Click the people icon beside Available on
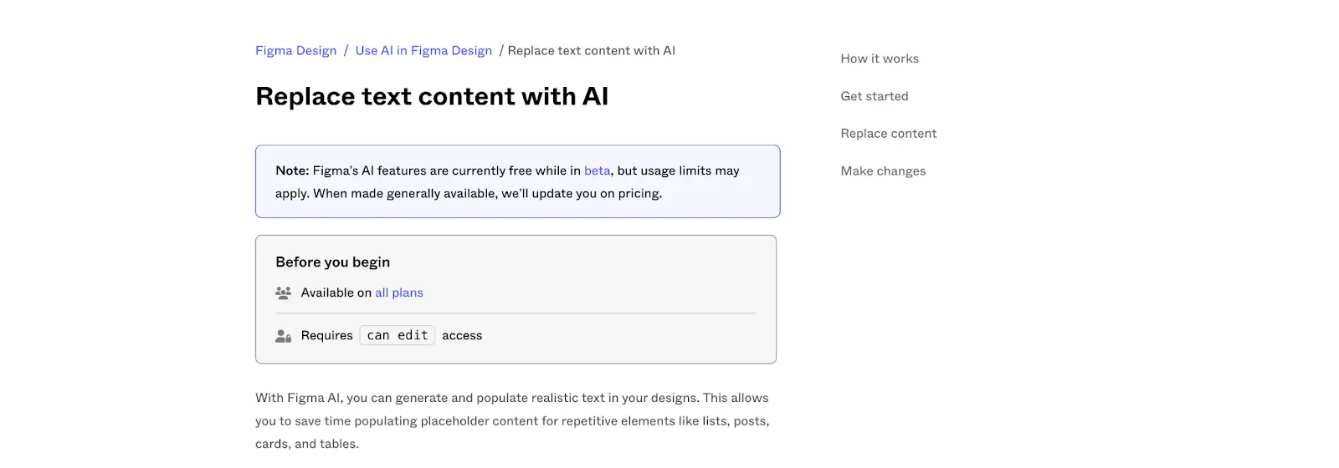This screenshot has height=468, width=1339. 283,292
